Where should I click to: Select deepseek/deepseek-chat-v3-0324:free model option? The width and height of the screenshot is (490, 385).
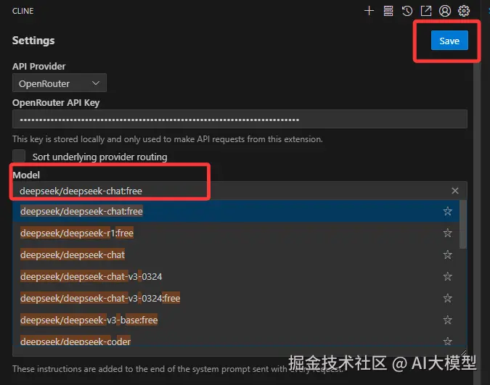point(236,298)
